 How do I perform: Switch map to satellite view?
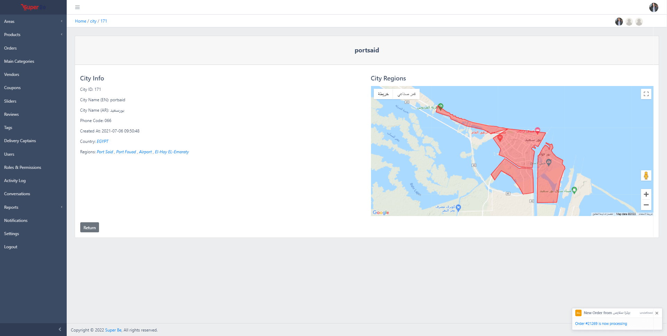pos(406,94)
